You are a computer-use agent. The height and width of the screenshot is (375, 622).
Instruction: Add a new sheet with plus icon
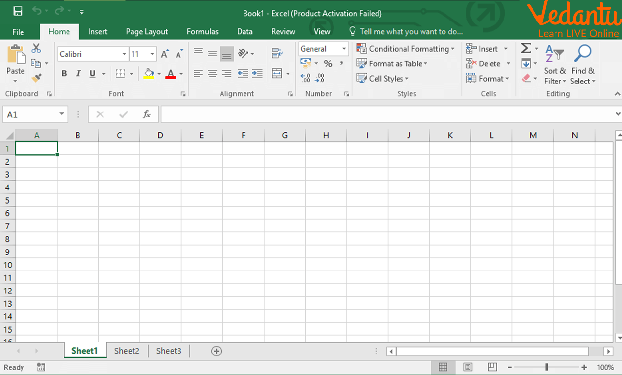pyautogui.click(x=216, y=351)
